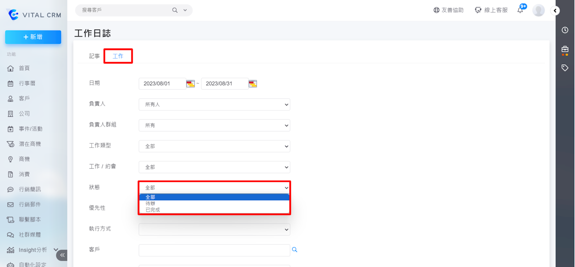Click the 搜尋客戶 search field
The height and width of the screenshot is (267, 575).
pos(124,10)
